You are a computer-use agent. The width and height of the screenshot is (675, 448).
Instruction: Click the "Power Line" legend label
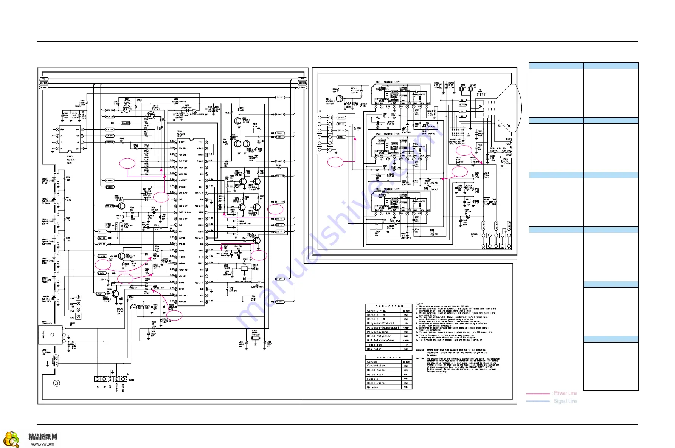[565, 393]
